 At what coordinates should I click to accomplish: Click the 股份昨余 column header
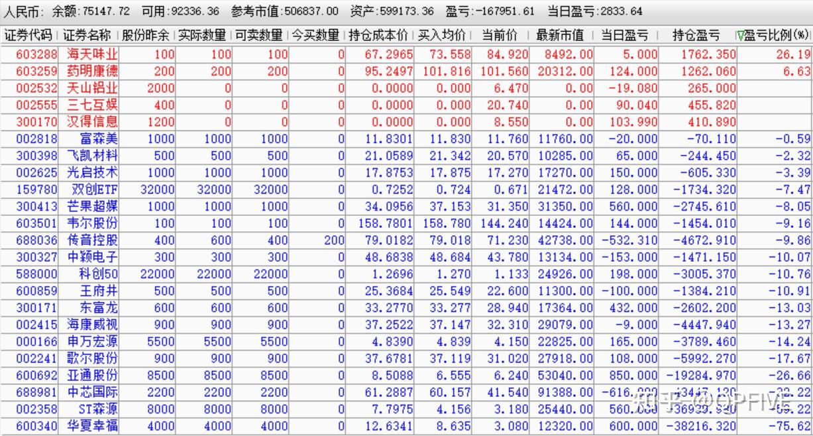146,35
